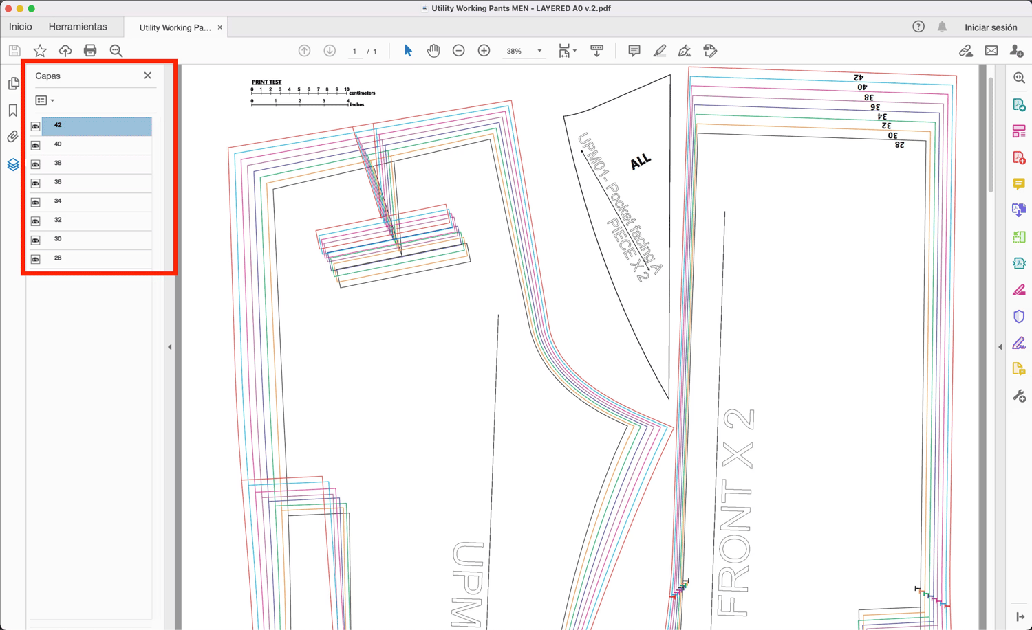Toggle visibility of layer 28
This screenshot has height=630, width=1032.
36,259
